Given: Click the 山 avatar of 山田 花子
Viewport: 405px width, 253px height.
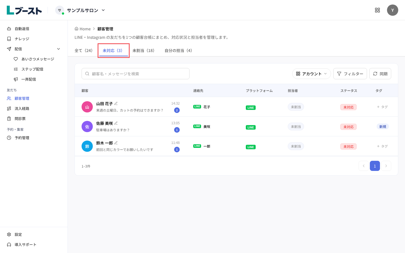Looking at the screenshot, I should [87, 107].
